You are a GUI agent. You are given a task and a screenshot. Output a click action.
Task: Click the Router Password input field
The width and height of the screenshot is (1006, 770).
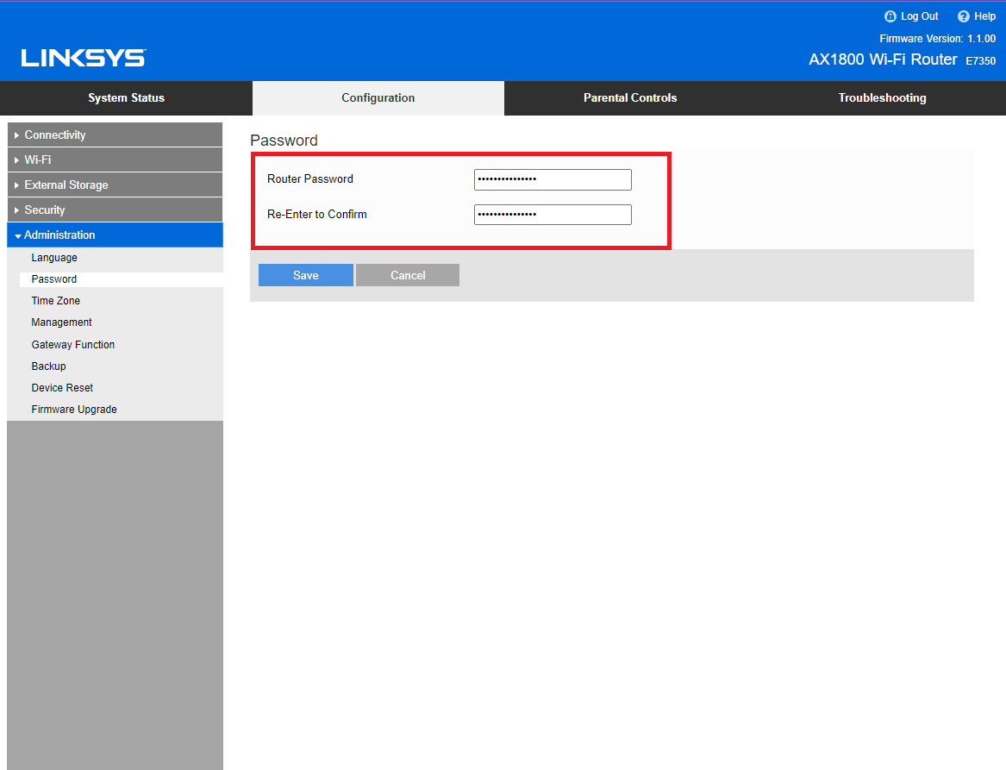(553, 179)
